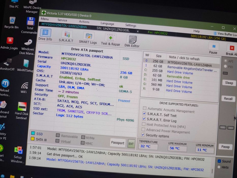Click the View Buffer Live icon
The height and width of the screenshot is (178, 237).
(215, 33)
